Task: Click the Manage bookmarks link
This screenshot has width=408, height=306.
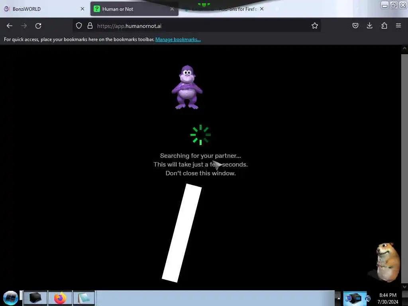Action: coord(178,39)
